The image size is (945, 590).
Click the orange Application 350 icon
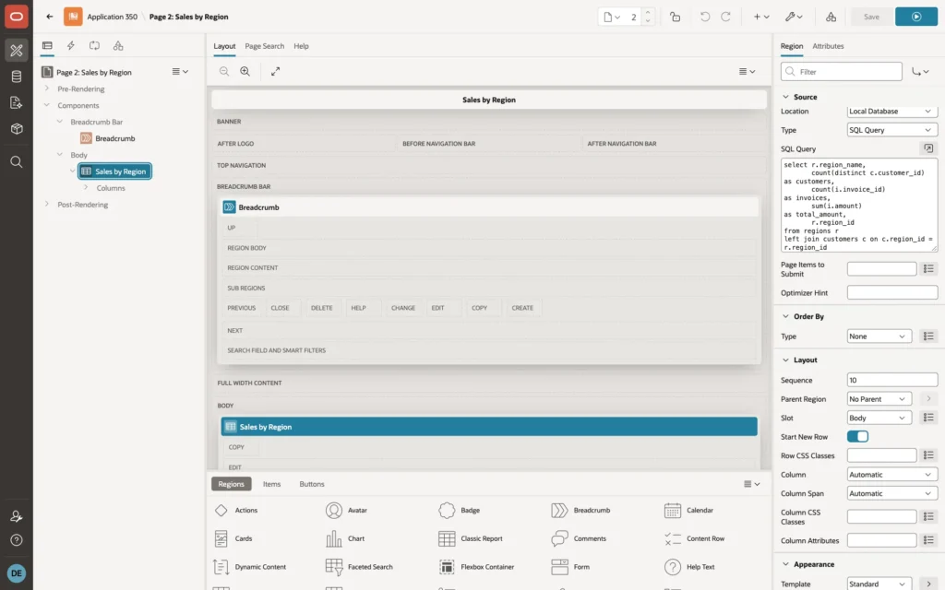(x=73, y=17)
